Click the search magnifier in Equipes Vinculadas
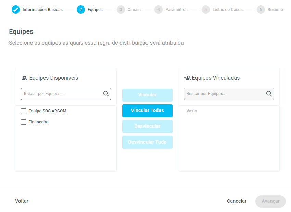 click(269, 94)
